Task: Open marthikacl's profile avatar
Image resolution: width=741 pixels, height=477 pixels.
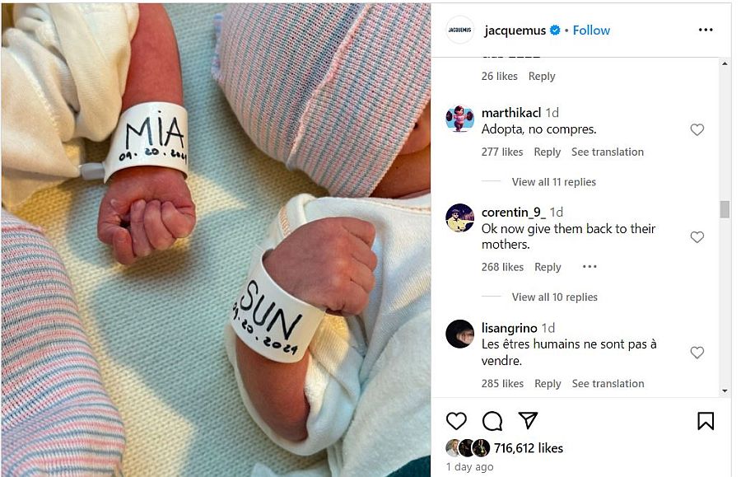Action: point(459,118)
